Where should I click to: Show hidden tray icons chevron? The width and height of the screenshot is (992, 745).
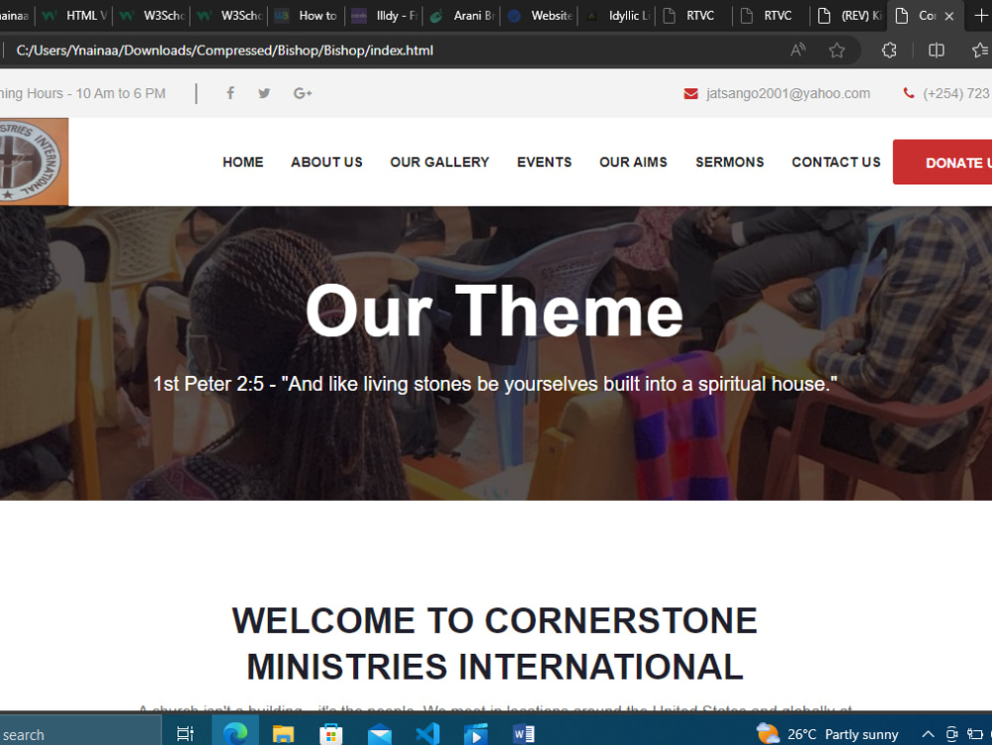pos(928,734)
